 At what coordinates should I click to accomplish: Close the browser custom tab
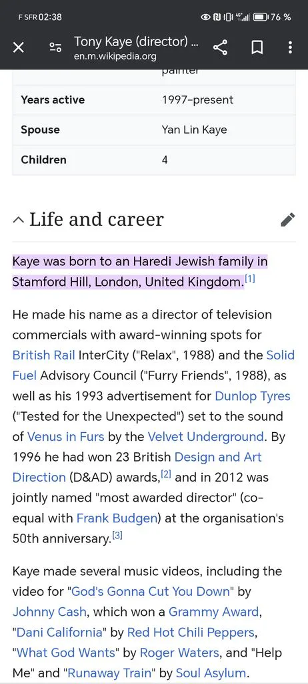click(18, 47)
